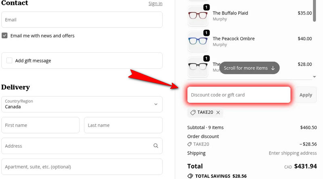
Task: Select the Last name field
Action: click(123, 125)
